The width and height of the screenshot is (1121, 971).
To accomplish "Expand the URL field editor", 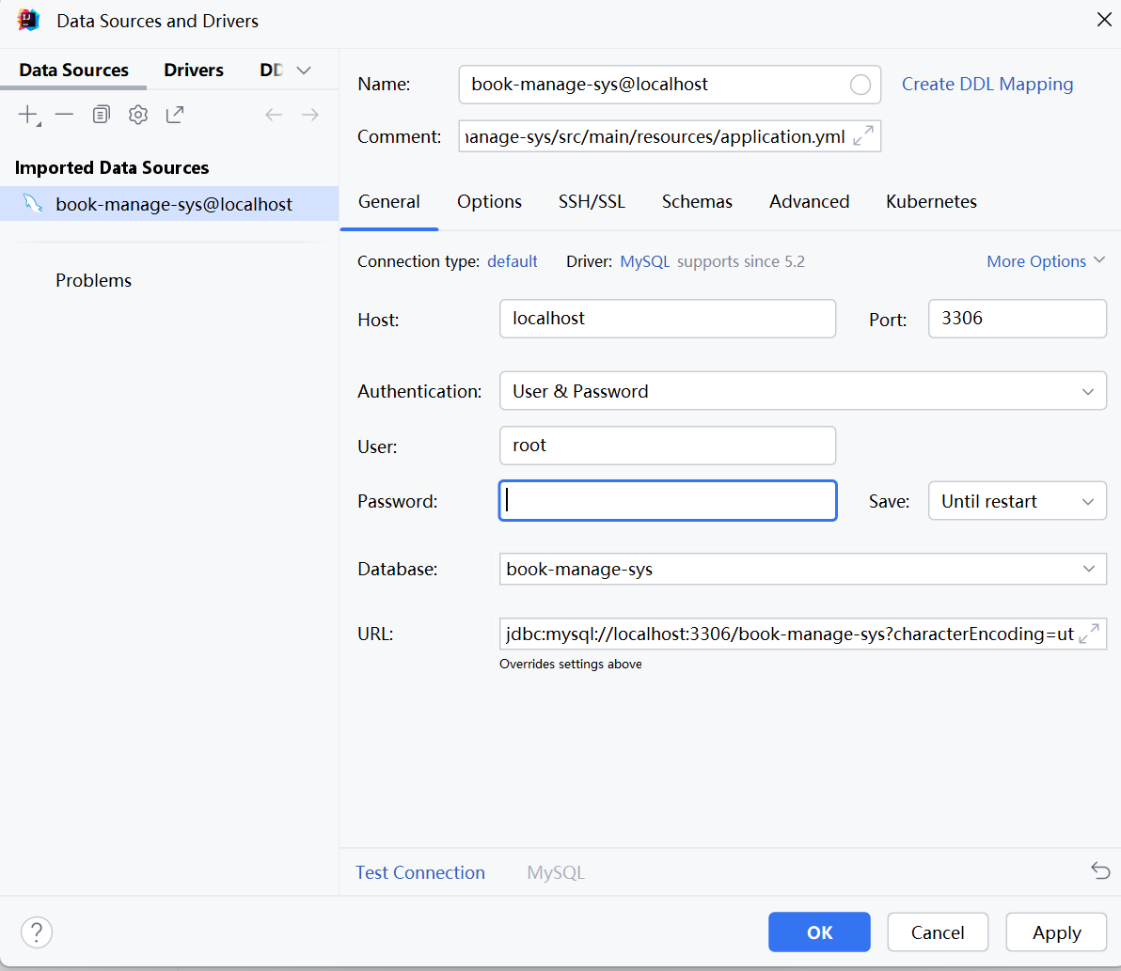I will [1089, 634].
